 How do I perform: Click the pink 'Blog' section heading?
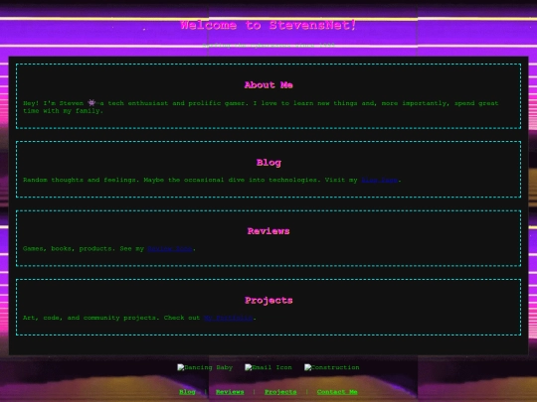pyautogui.click(x=268, y=163)
